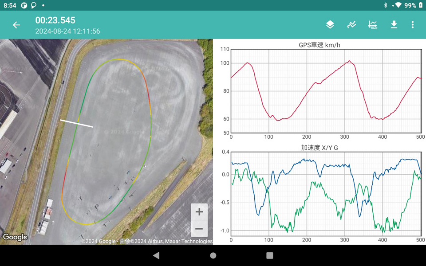Open the map layers icon

(330, 25)
